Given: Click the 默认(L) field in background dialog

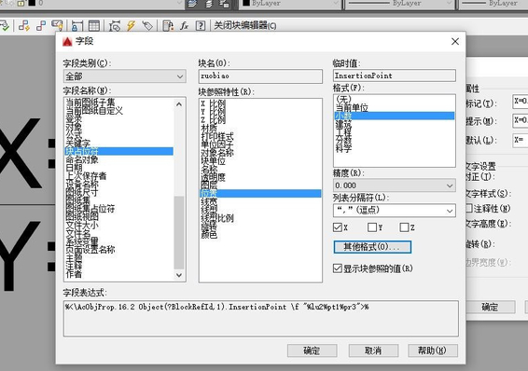Looking at the screenshot, I should tap(521, 140).
